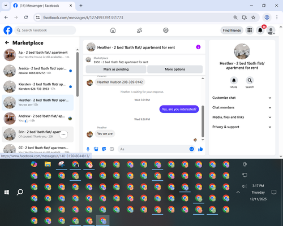The height and width of the screenshot is (226, 283).
Task: Open the Jessica conversation with number 4065397272
Action: (x=38, y=71)
